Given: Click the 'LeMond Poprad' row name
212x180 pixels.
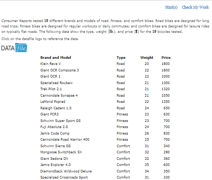Looking at the screenshot, I should pyautogui.click(x=53, y=102).
